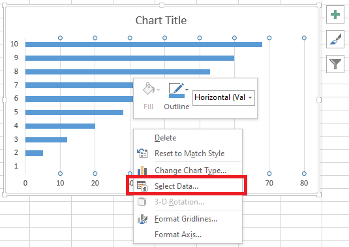Expand the Outline dropdown arrow
The width and height of the screenshot is (349, 247).
coord(187,90)
